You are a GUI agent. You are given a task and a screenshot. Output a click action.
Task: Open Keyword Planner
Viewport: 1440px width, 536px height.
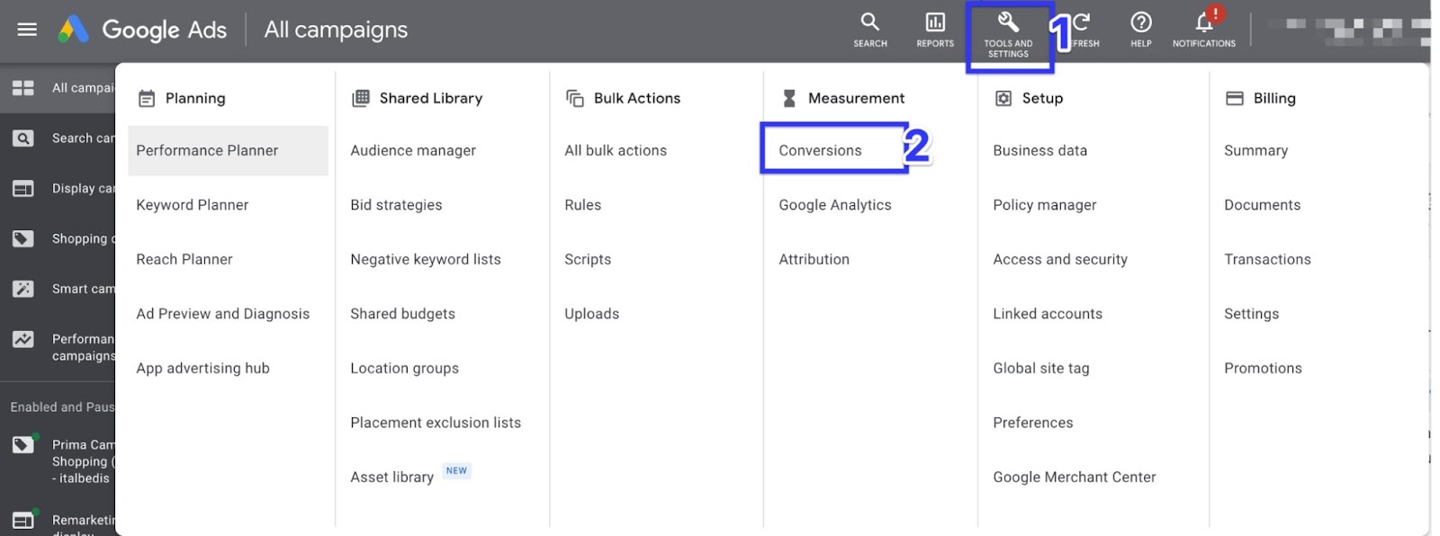(192, 205)
